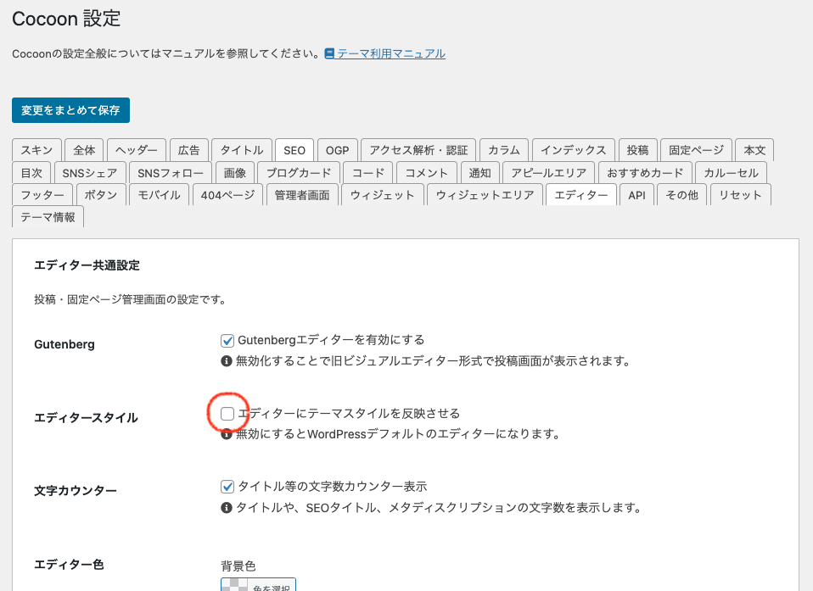
Task: Open the テーマ利用マニュアル link
Action: (x=390, y=53)
